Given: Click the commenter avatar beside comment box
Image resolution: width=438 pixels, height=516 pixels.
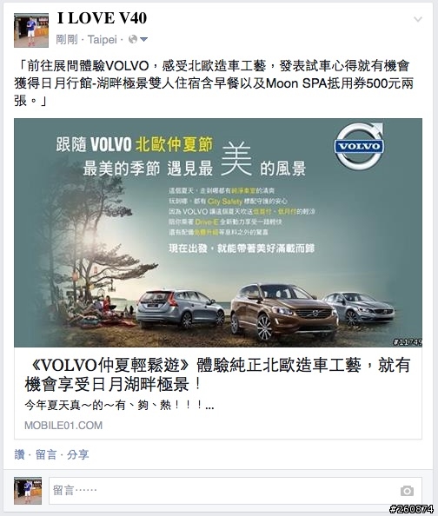Looking at the screenshot, I should 28,491.
